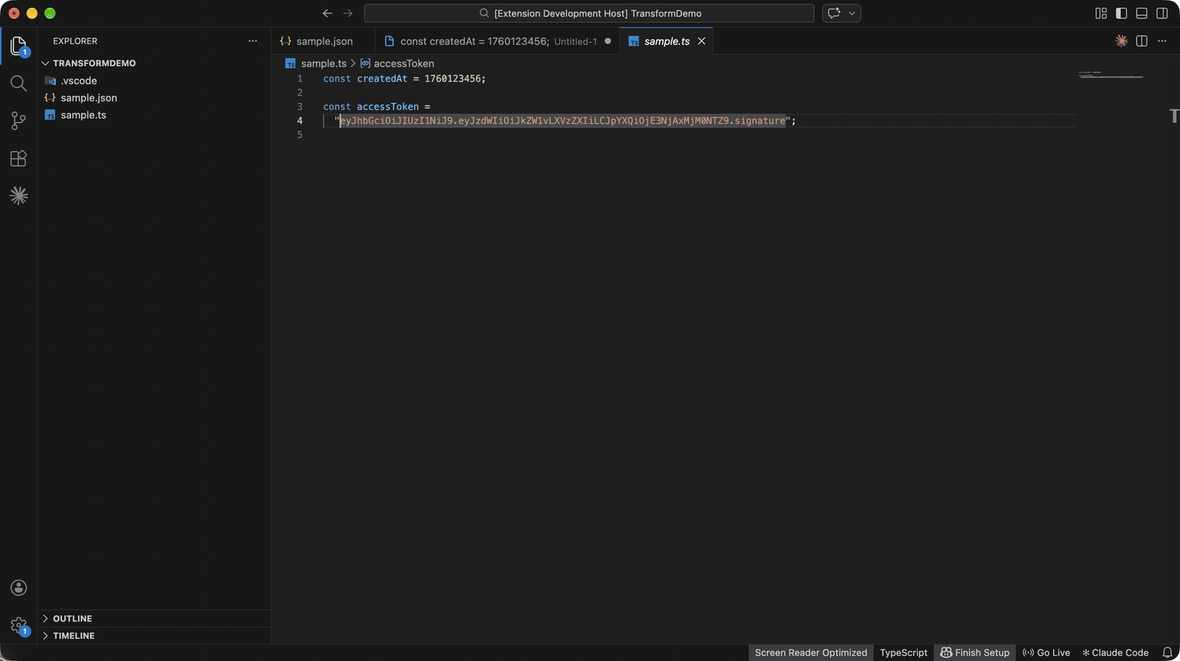Open the chat dropdown arrow in title bar

point(852,13)
